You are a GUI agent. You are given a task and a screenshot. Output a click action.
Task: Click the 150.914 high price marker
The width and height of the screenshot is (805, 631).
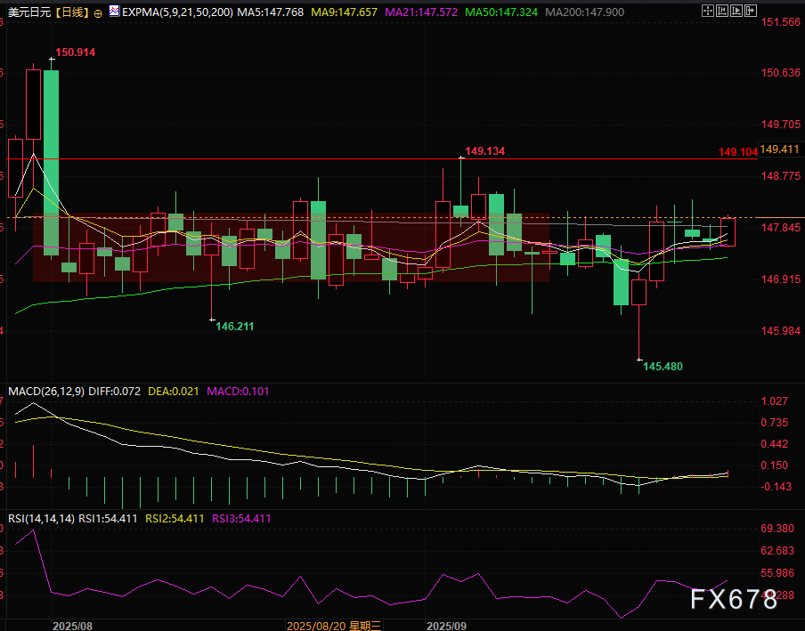click(75, 53)
